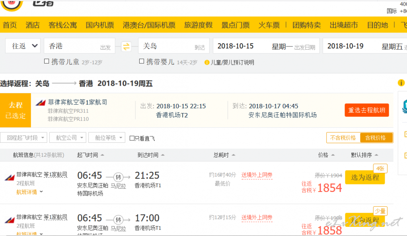
Task: Open 酒店 navigation item
Action: pos(33,25)
